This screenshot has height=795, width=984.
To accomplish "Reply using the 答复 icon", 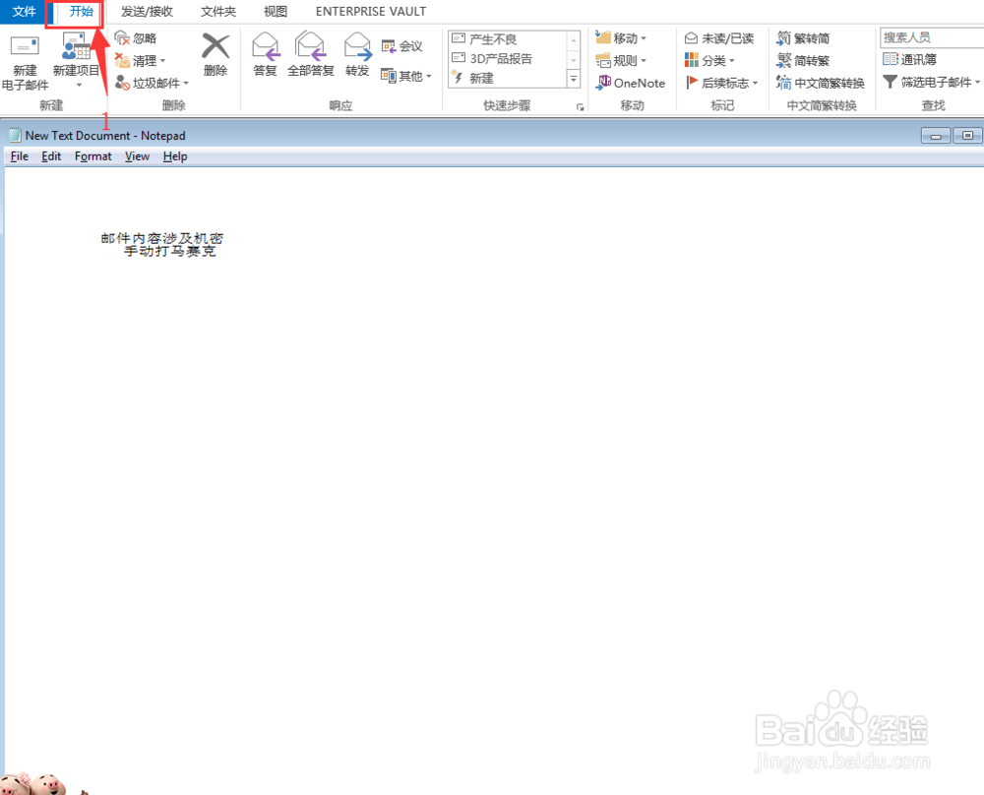I will (266, 55).
